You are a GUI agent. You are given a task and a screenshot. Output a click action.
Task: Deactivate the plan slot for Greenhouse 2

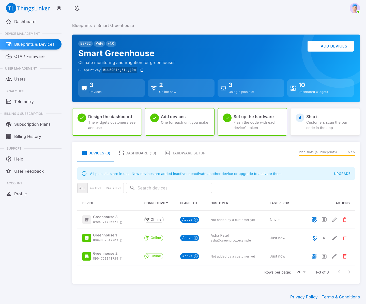point(196,256)
